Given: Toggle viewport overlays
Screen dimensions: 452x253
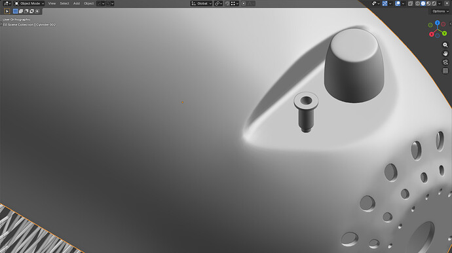Looking at the screenshot, I should point(398,3).
